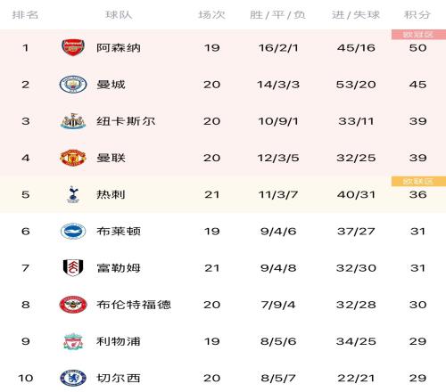Select the Newcastle United crest icon
Image resolution: width=446 pixels, height=392 pixels.
(x=73, y=121)
